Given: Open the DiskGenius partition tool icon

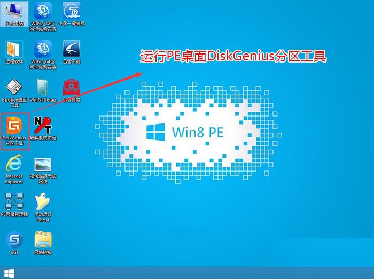Looking at the screenshot, I should click(x=14, y=127).
